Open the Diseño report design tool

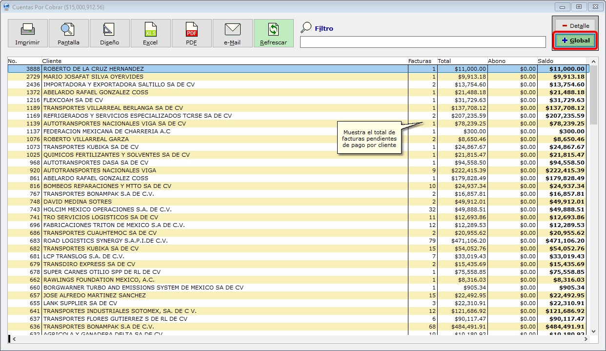pos(109,33)
